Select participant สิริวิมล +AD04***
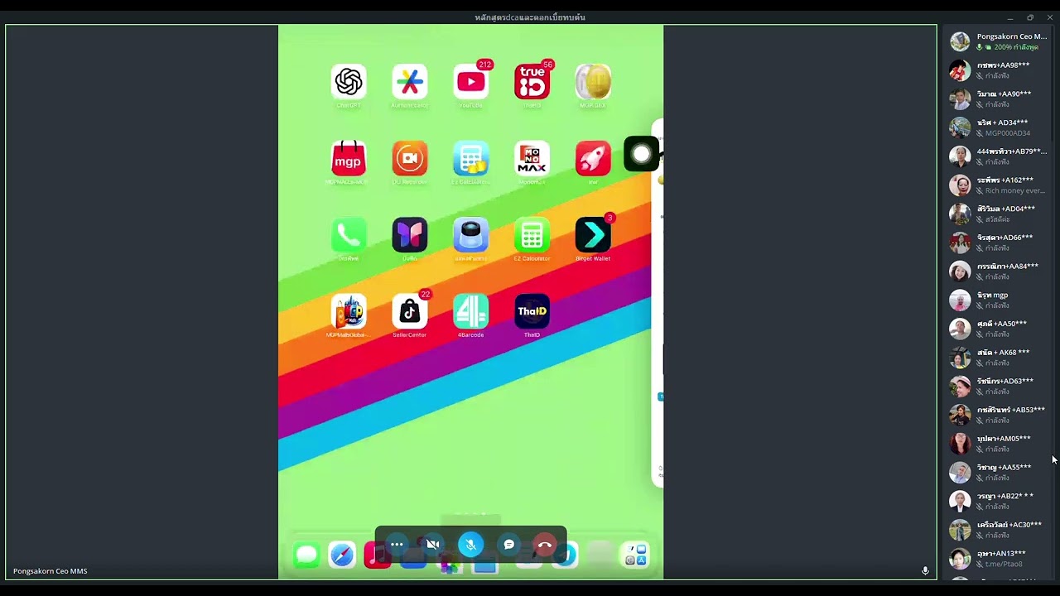The height and width of the screenshot is (596, 1060). point(999,214)
